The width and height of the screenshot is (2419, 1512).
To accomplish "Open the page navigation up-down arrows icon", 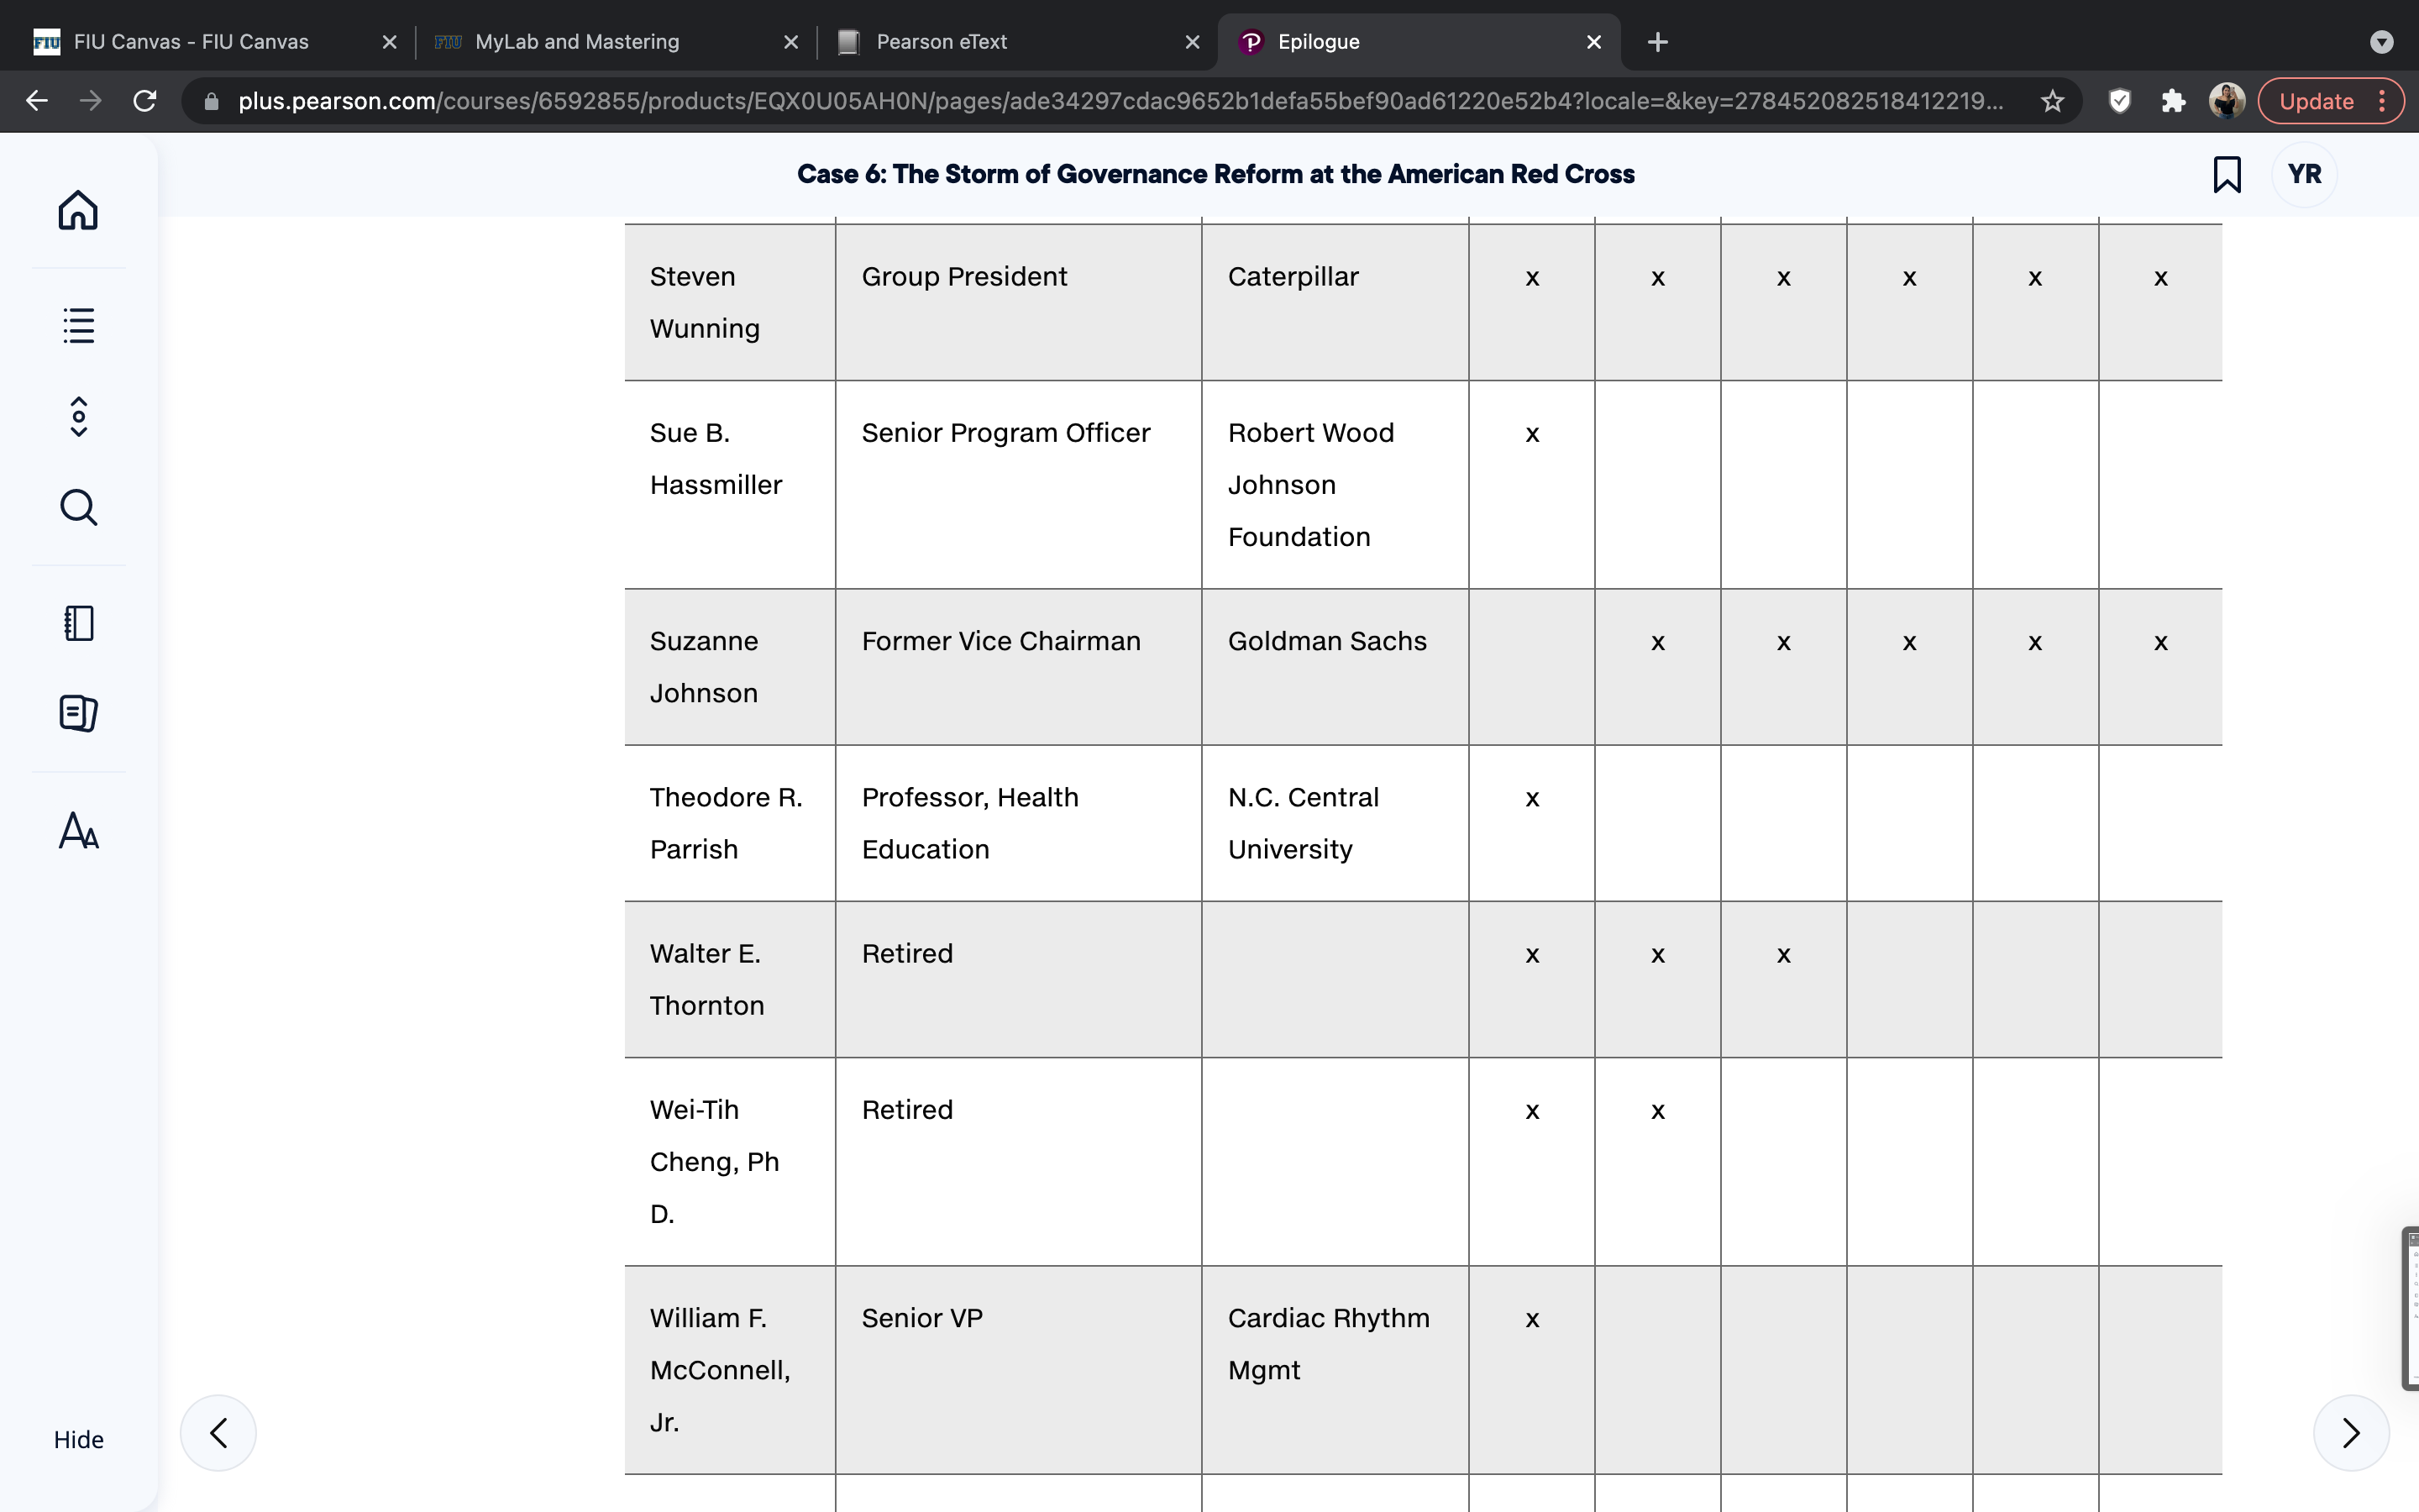I will (x=78, y=417).
